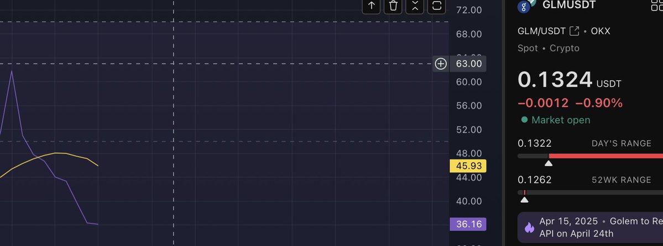The image size is (663, 246).
Task: Click the 52.00 price scale tick
Action: coord(469,130)
